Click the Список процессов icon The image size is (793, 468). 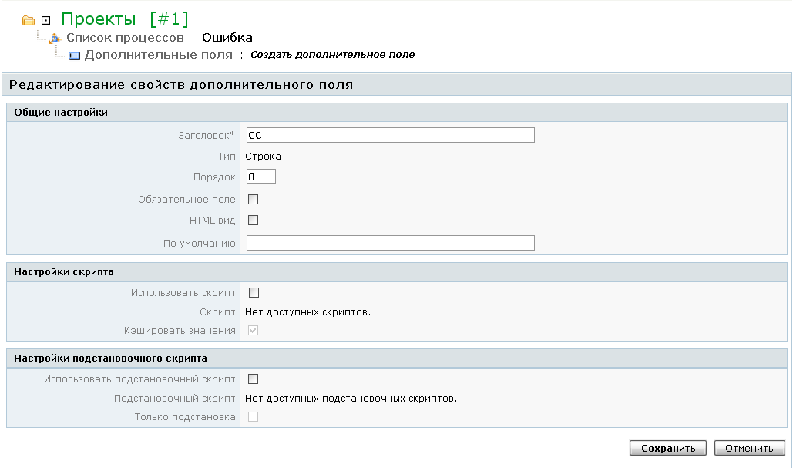(x=55, y=38)
